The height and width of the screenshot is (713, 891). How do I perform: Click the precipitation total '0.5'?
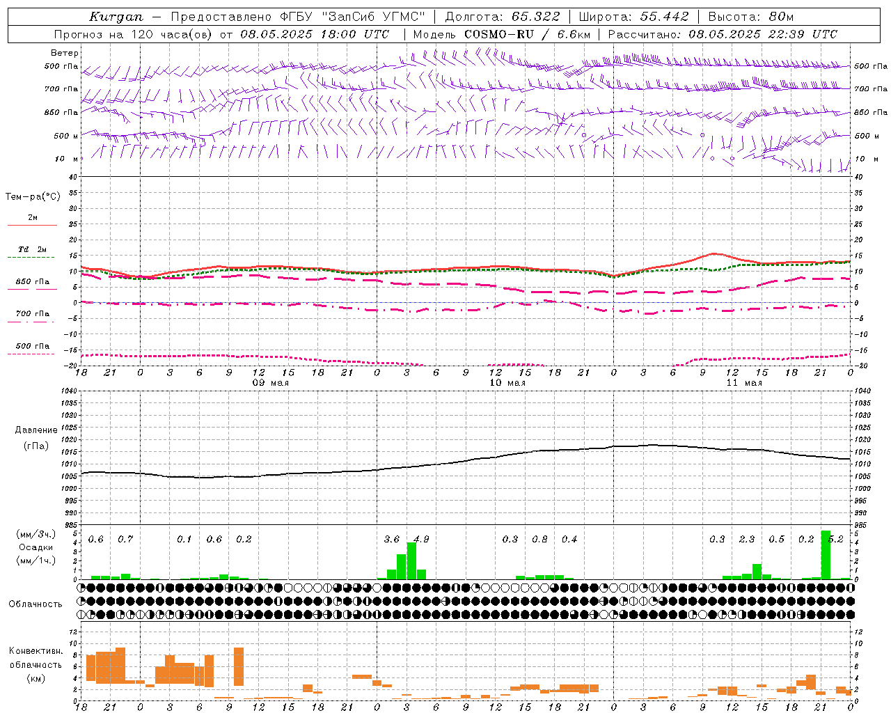(x=776, y=539)
